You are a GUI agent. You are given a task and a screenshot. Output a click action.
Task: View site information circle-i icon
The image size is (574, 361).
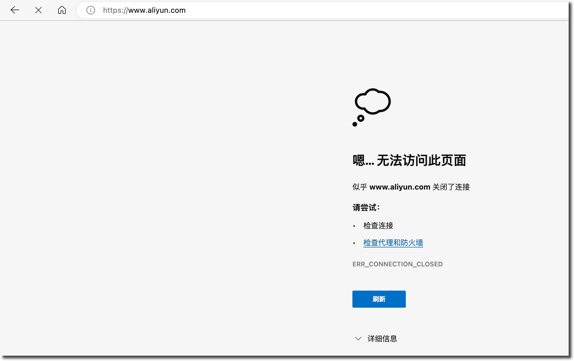(91, 10)
